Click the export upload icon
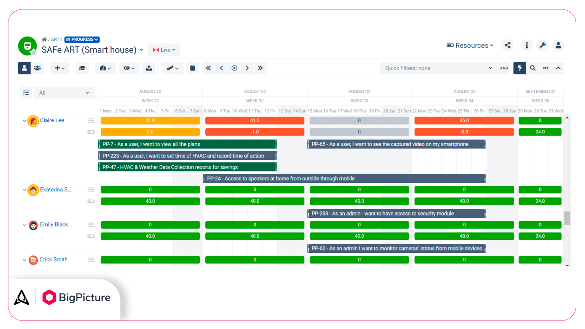Viewport: 585px width, 329px height. 149,68
